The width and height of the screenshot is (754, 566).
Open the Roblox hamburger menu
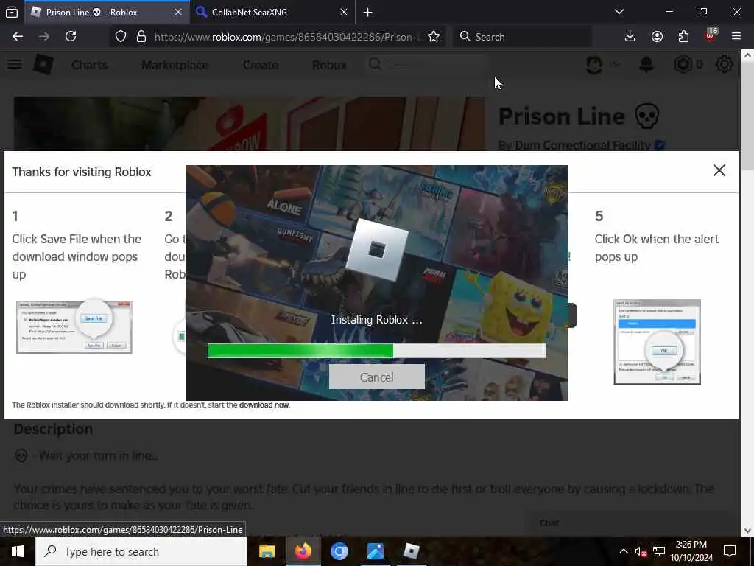15,64
